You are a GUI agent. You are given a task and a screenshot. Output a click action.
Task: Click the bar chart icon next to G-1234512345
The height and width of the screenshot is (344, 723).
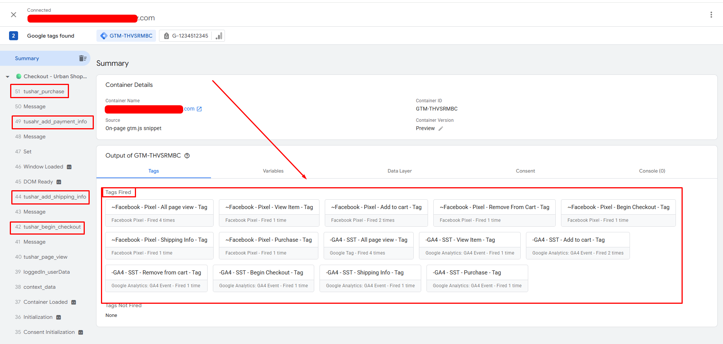coord(219,36)
